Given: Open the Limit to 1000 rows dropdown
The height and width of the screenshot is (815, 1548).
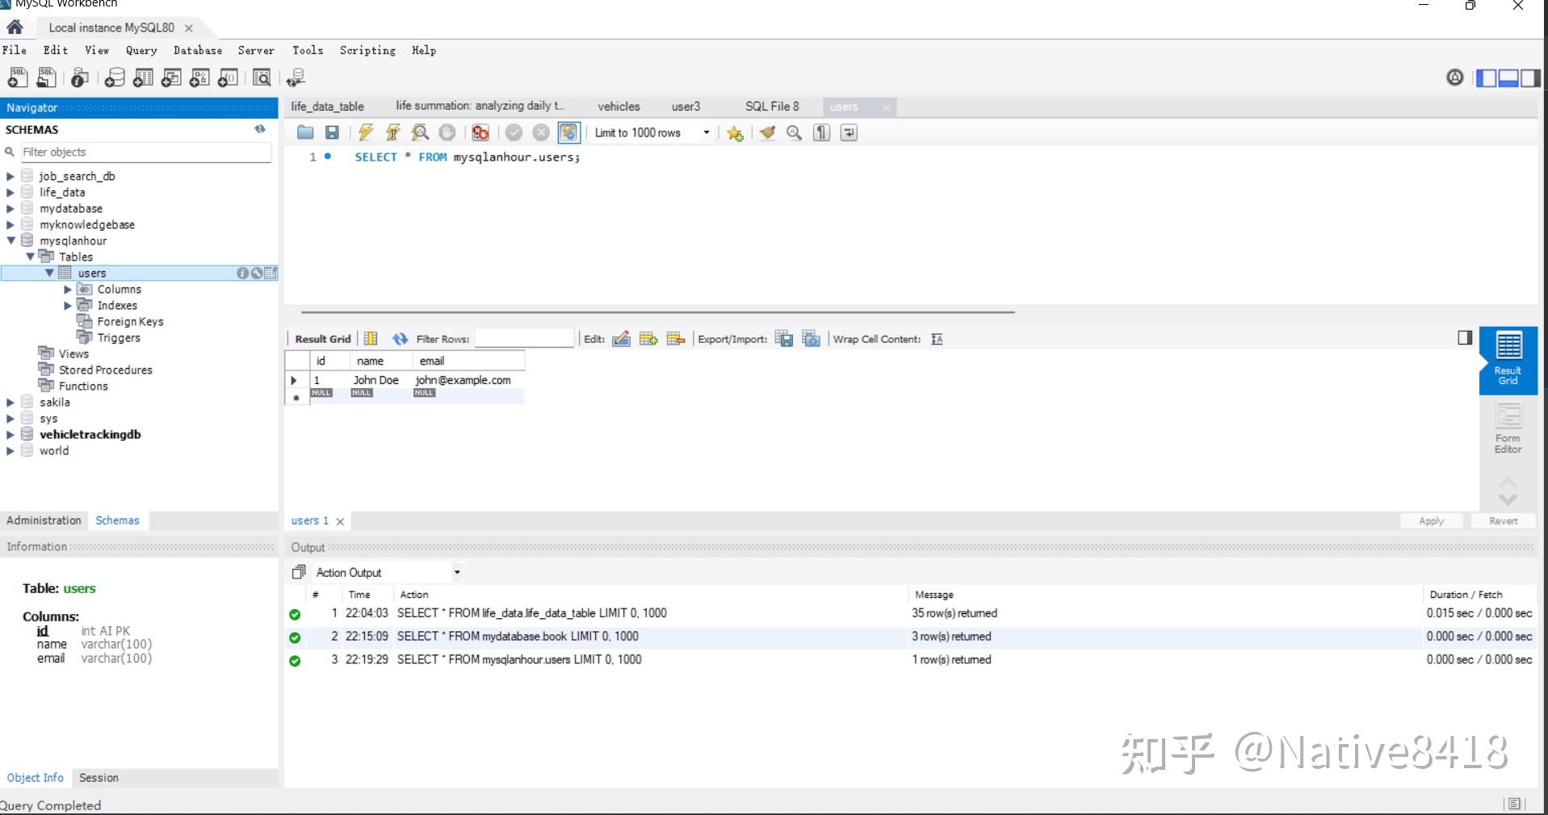Looking at the screenshot, I should 707,132.
